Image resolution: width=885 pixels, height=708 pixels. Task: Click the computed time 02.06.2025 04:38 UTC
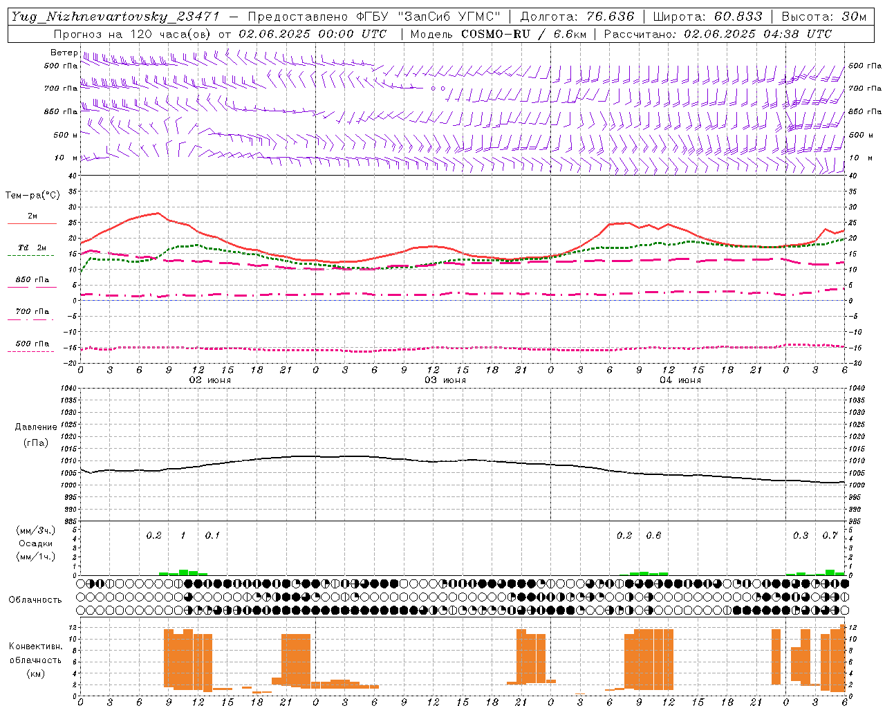(758, 33)
